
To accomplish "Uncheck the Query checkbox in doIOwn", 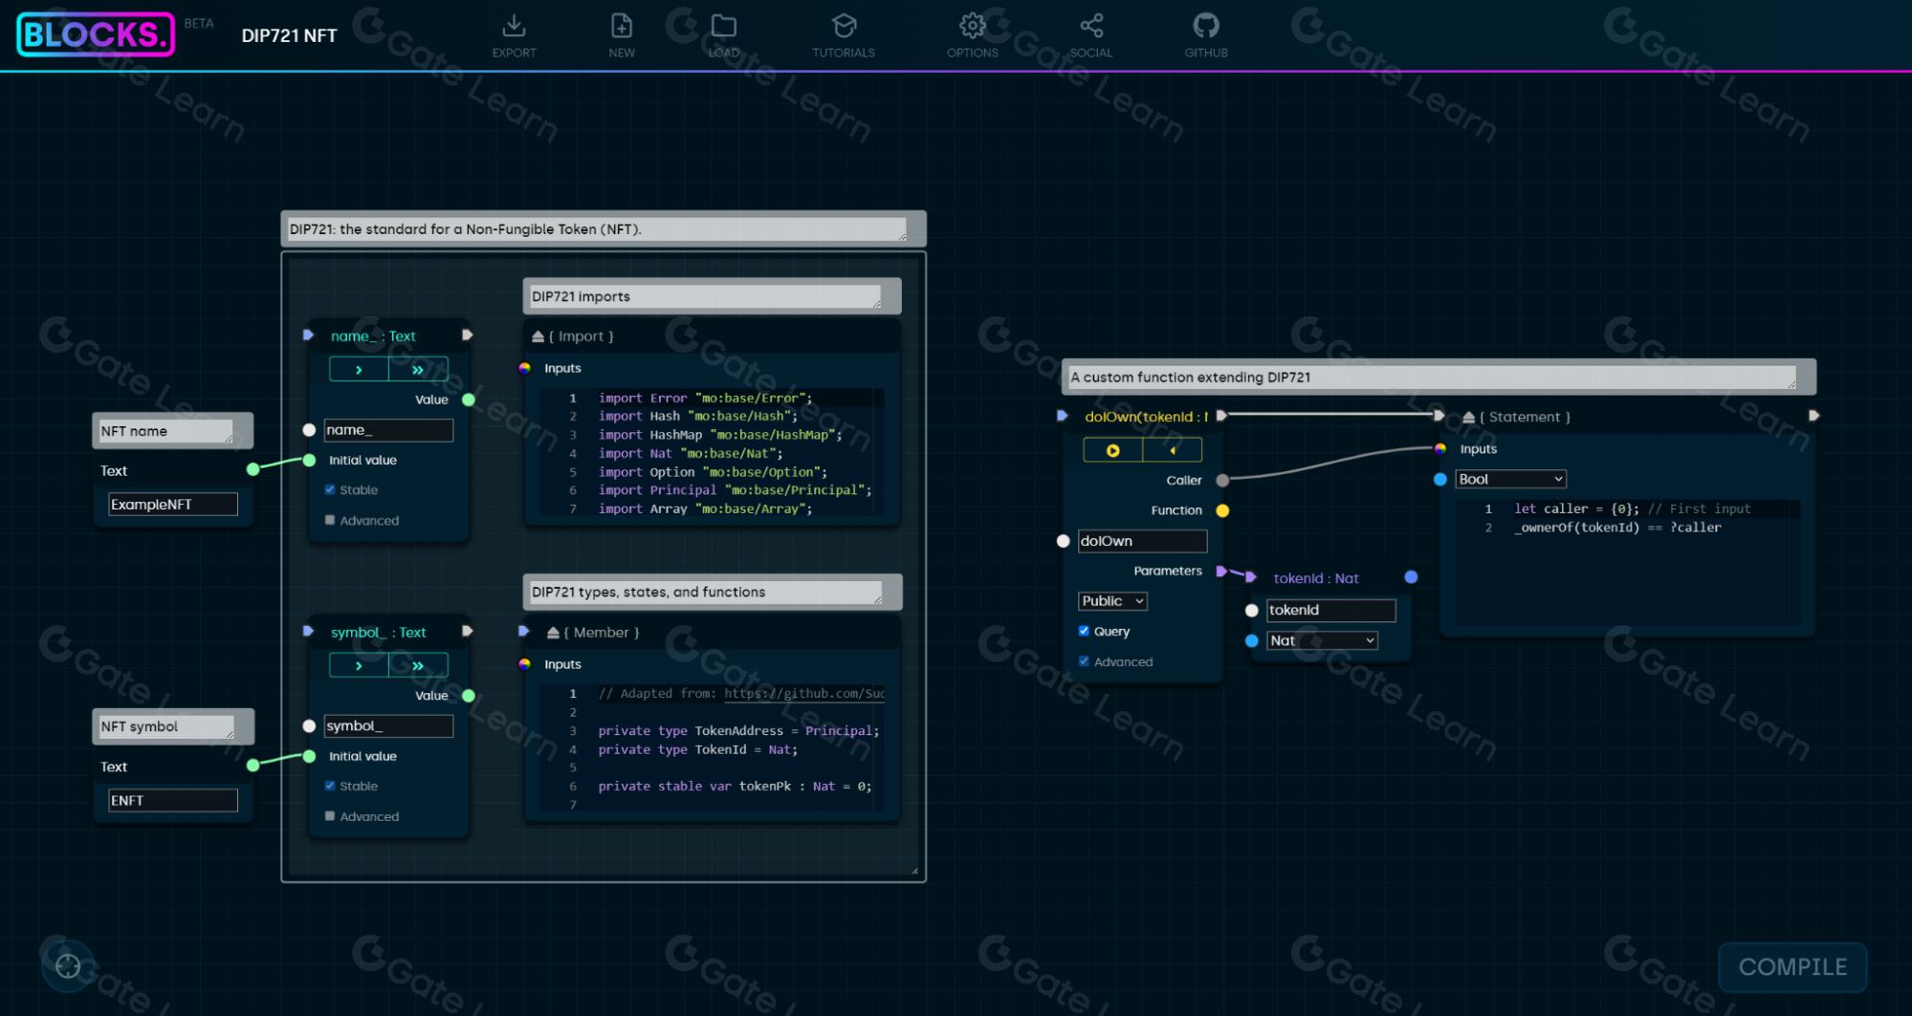I will 1084,631.
